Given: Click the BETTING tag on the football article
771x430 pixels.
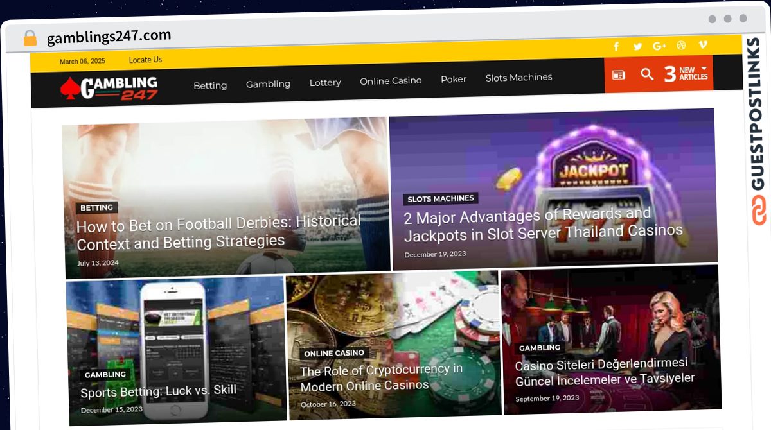Looking at the screenshot, I should pos(97,208).
